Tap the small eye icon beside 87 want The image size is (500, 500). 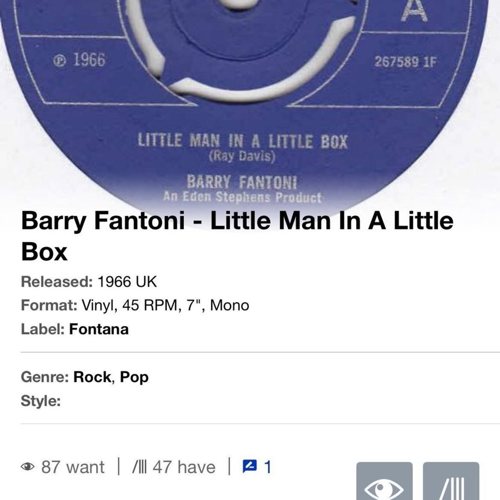27,467
